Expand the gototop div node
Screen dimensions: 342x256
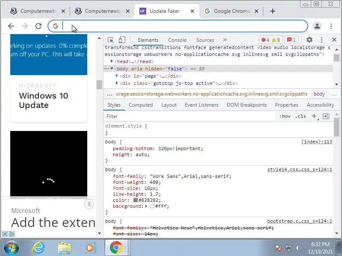[x=117, y=83]
